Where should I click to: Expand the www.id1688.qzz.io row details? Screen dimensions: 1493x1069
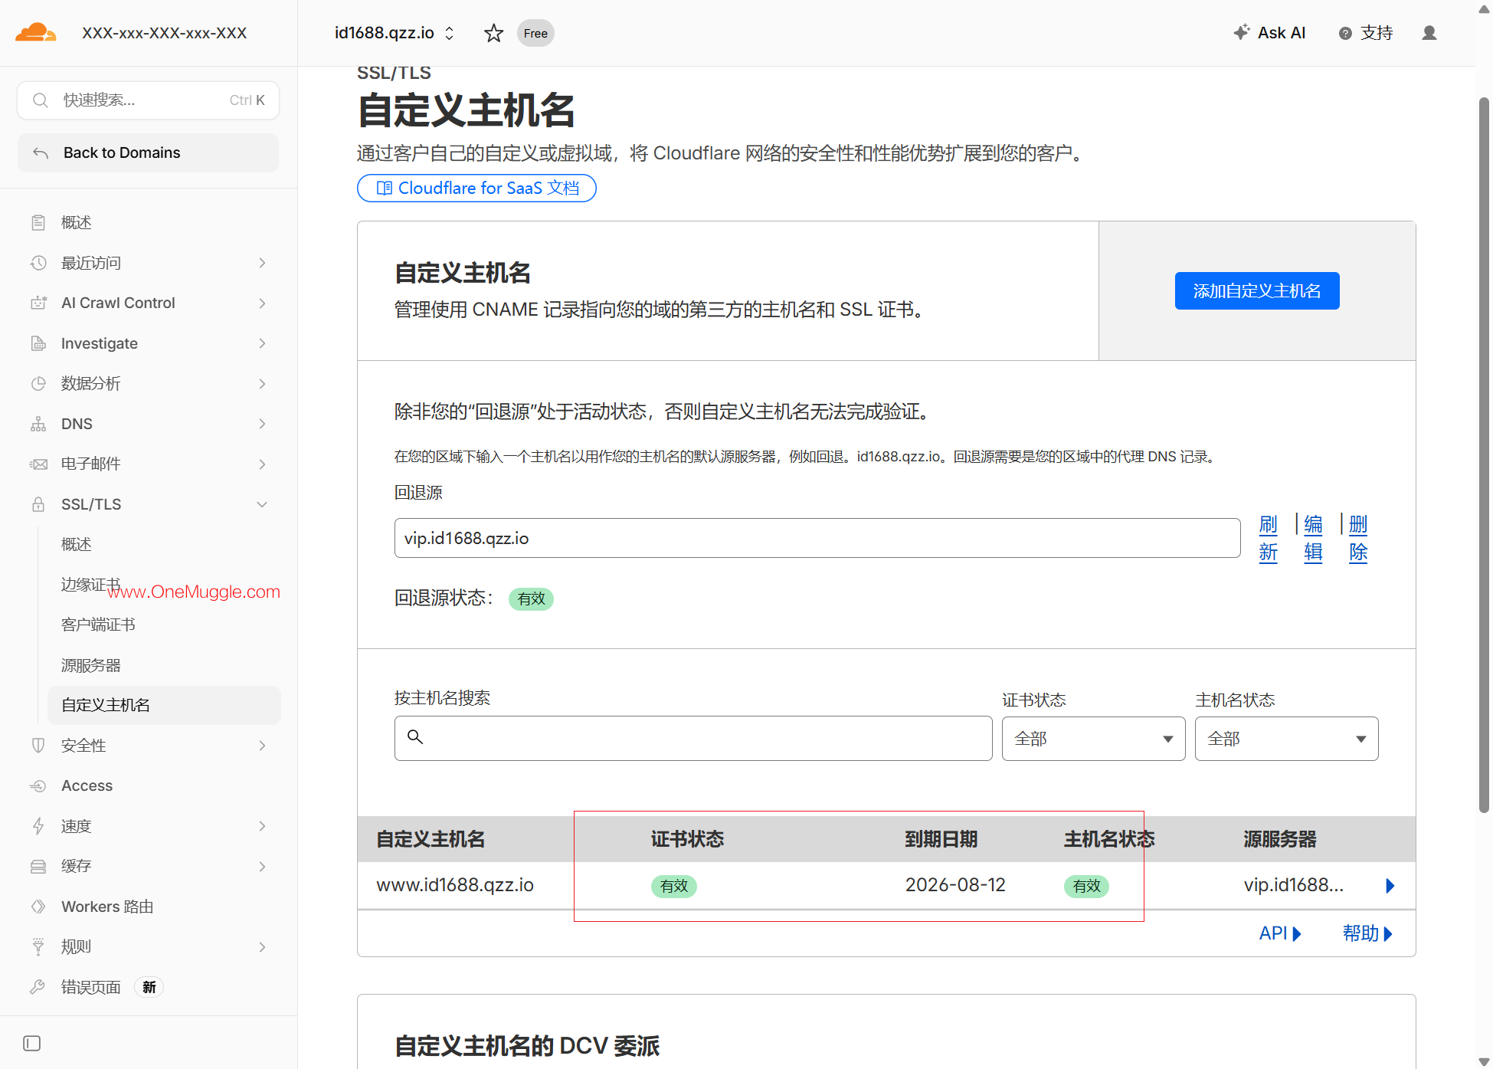[x=1390, y=886]
